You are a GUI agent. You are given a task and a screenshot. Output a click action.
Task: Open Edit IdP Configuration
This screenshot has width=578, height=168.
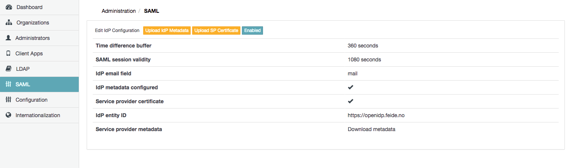(x=117, y=31)
